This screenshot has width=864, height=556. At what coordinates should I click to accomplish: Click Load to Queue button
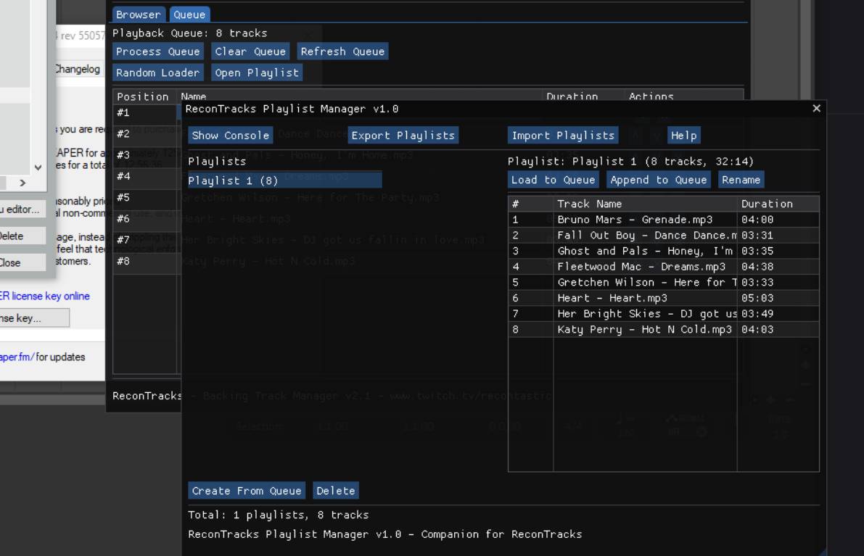(553, 180)
